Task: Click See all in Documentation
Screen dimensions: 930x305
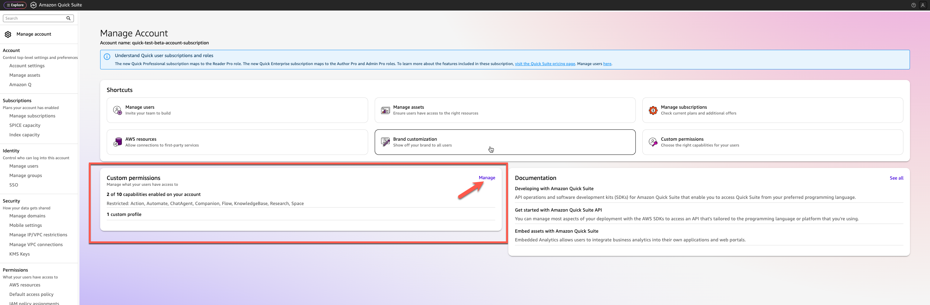Action: click(896, 178)
